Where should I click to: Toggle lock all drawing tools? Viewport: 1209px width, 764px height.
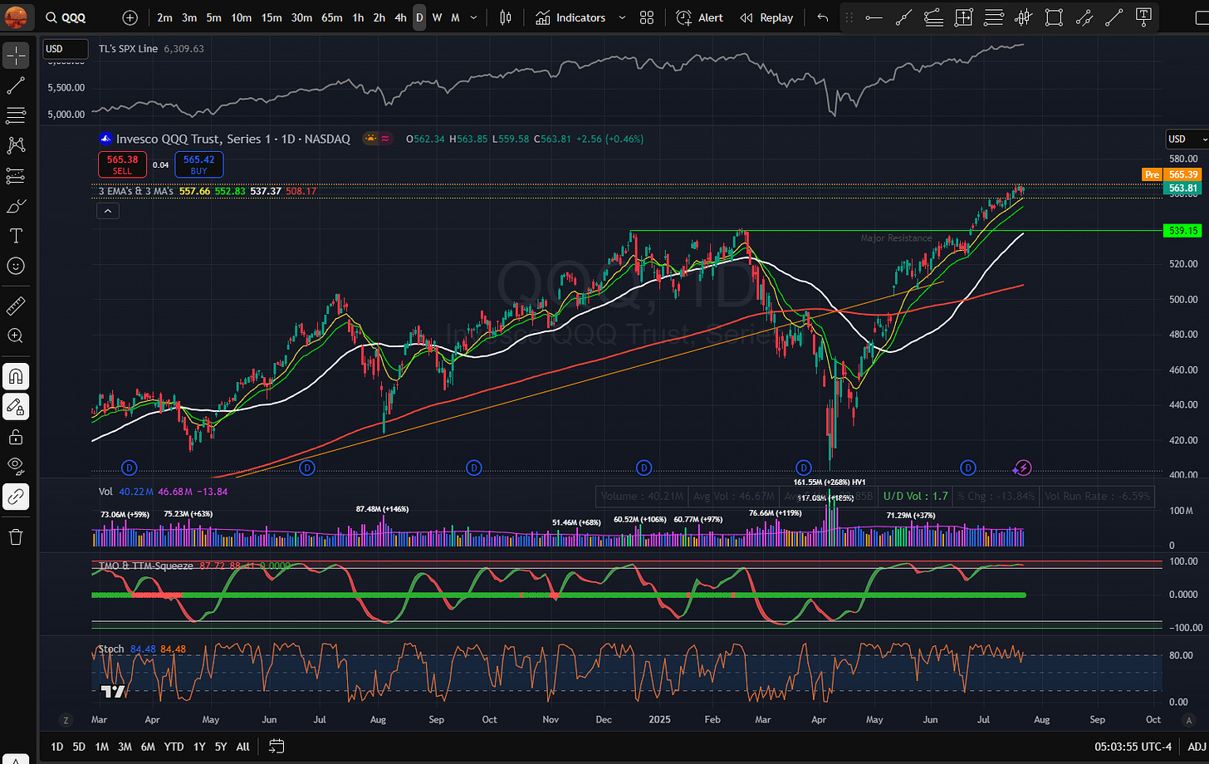(16, 437)
